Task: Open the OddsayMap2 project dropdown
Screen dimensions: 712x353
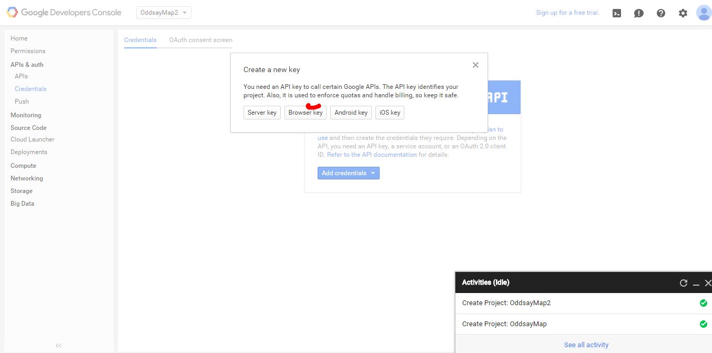Action: click(163, 12)
